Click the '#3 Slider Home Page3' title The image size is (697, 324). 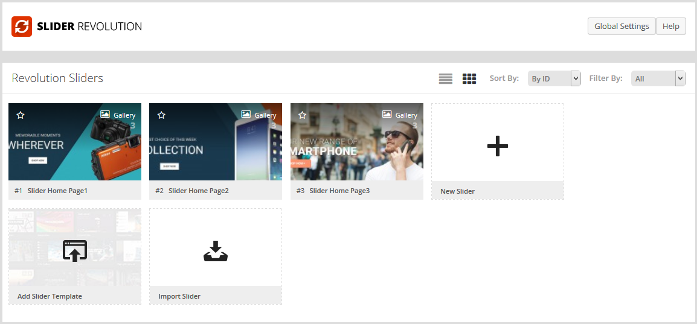click(333, 191)
